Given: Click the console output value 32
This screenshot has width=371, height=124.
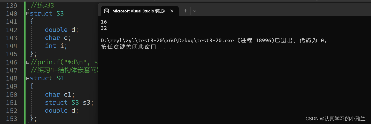Looking at the screenshot, I should (104, 28).
